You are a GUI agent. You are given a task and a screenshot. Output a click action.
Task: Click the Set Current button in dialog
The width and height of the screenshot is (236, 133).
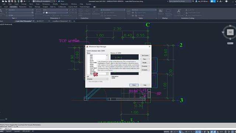coord(145,56)
